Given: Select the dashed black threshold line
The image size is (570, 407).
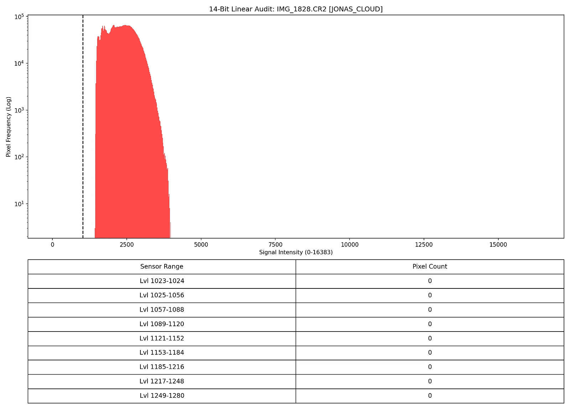Looking at the screenshot, I should 83,125.
